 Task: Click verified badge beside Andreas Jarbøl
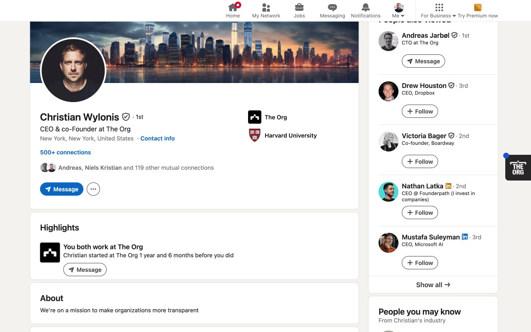click(x=454, y=35)
